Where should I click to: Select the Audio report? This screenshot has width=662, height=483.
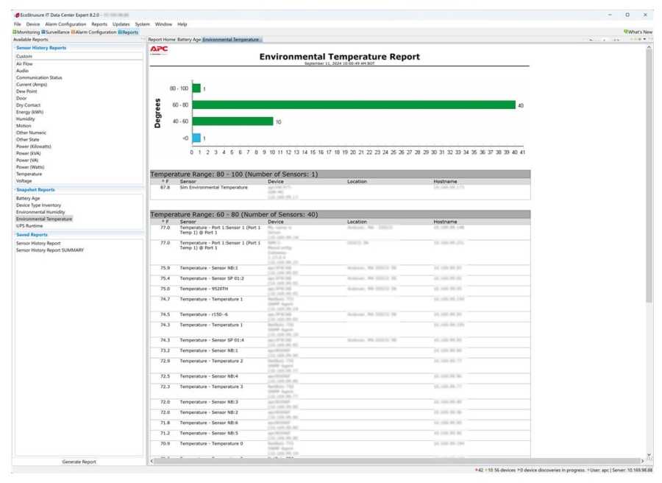[22, 71]
